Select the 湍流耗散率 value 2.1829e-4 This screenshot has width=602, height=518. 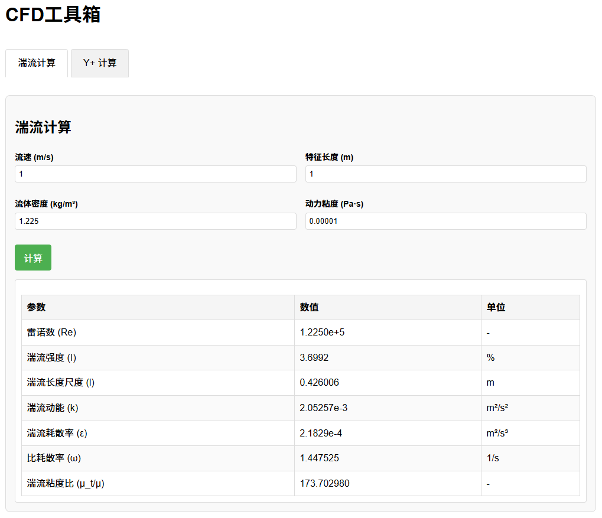tap(321, 434)
